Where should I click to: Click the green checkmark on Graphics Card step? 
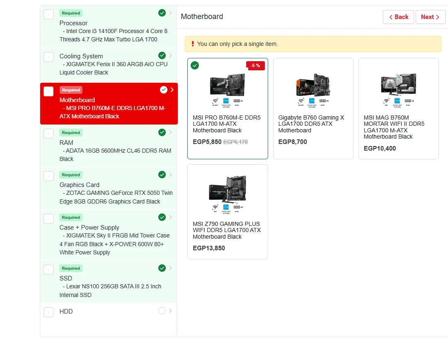[162, 175]
